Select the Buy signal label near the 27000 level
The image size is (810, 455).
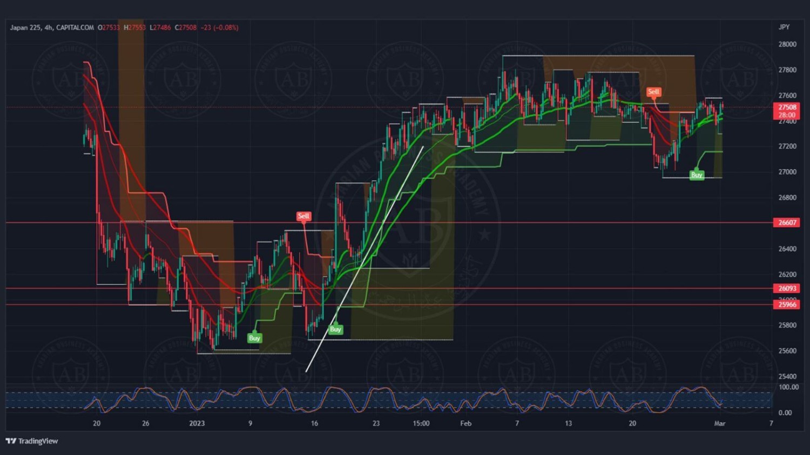pyautogui.click(x=697, y=175)
